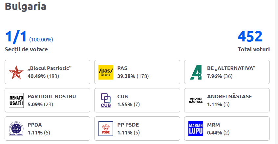Select PARTIDUL NOSTRU party name

pyautogui.click(x=52, y=96)
